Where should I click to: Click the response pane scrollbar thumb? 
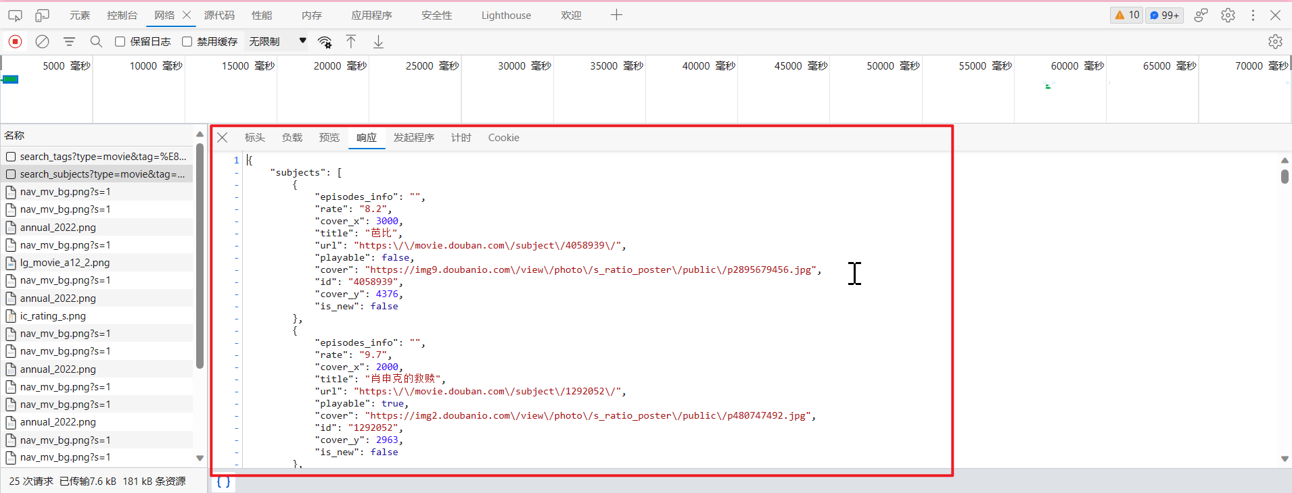[x=1285, y=176]
